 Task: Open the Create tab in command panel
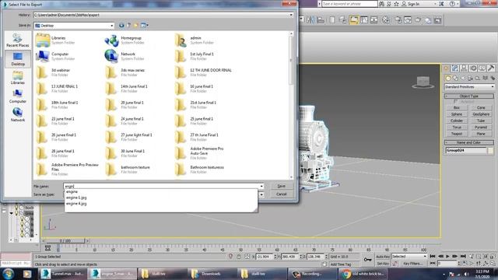(x=446, y=68)
